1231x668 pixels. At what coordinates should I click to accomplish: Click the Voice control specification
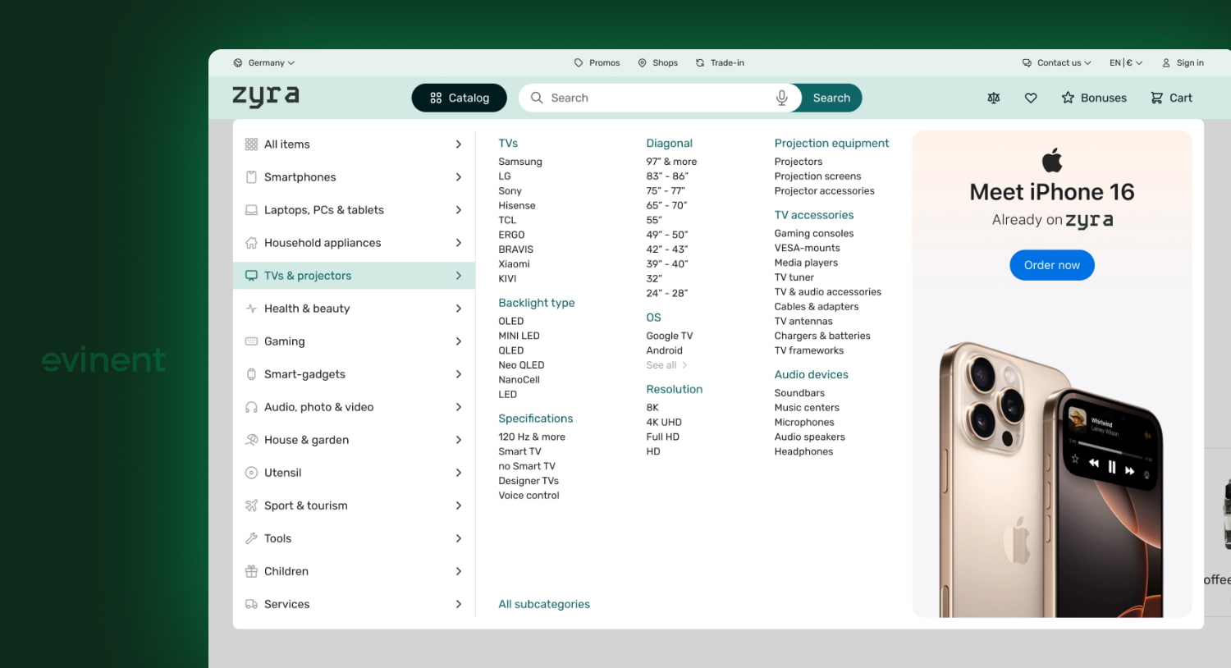(x=529, y=496)
